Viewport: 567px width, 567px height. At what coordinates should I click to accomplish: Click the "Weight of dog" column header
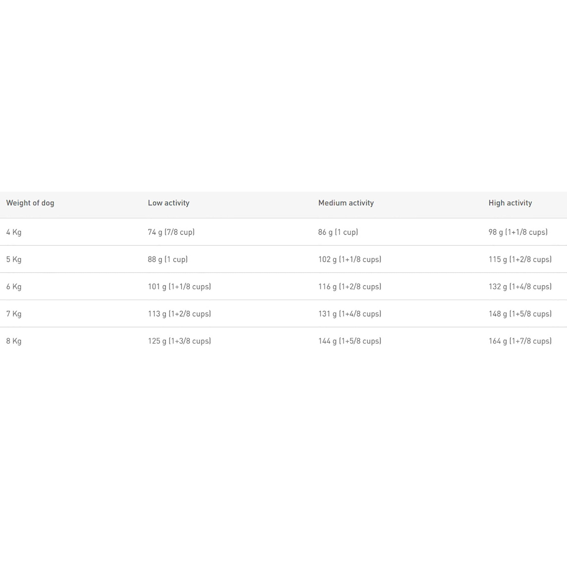(x=30, y=203)
